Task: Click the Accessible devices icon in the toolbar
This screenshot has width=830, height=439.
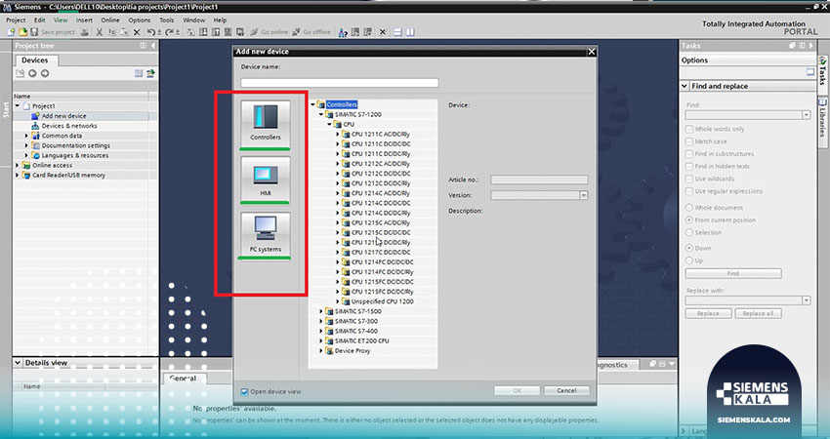Action: 343,32
